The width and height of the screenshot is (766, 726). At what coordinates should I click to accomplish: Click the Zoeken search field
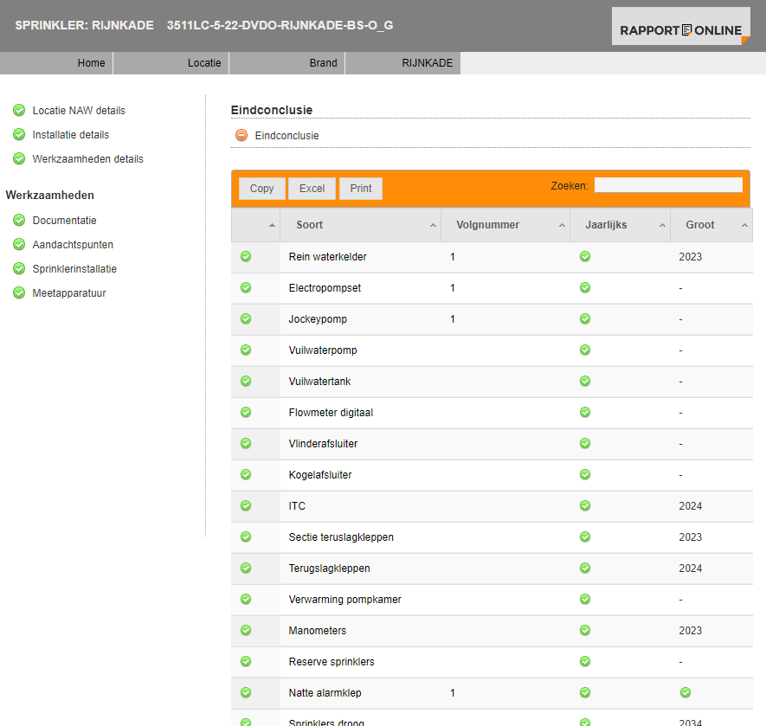(667, 185)
